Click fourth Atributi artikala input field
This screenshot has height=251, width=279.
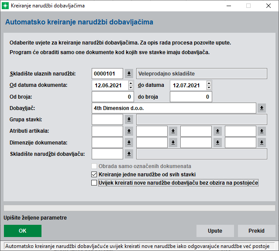click(241, 131)
